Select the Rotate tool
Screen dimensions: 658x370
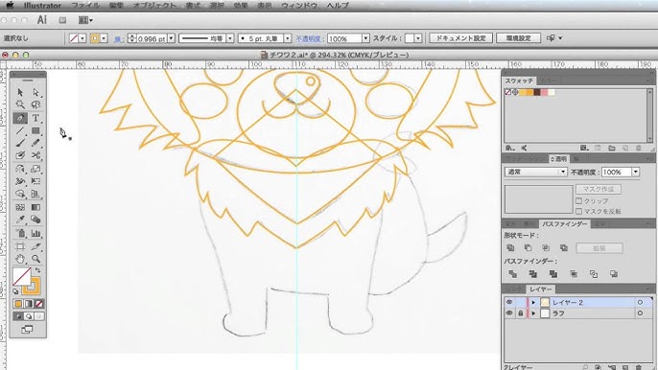tap(20, 169)
